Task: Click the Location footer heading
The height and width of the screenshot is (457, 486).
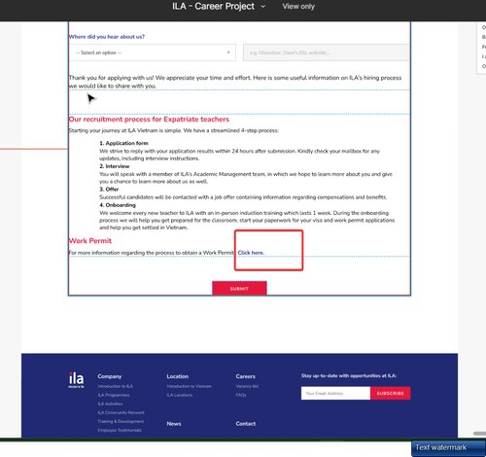Action: click(x=178, y=376)
